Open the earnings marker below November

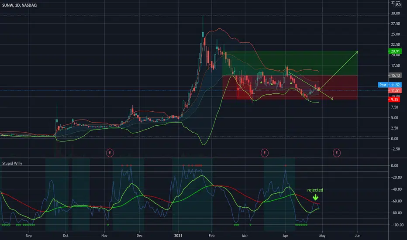110,153
